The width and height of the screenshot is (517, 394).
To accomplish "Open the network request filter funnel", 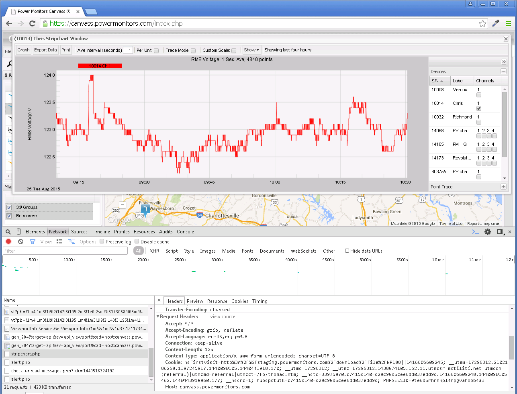I will click(x=33, y=241).
